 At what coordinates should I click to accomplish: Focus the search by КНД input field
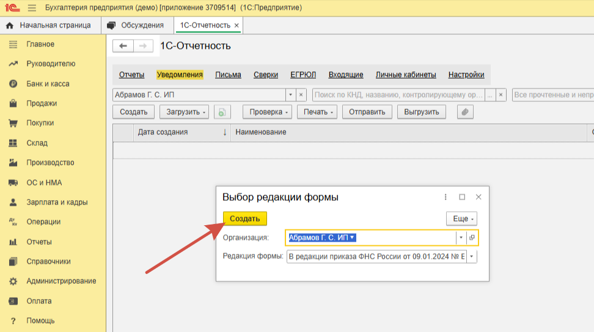pos(398,95)
